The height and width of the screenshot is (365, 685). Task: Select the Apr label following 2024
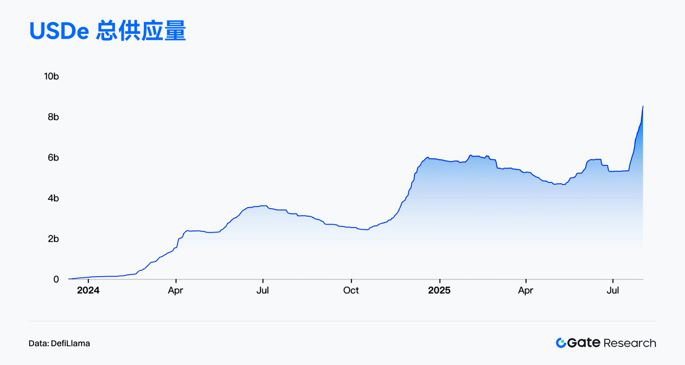175,290
